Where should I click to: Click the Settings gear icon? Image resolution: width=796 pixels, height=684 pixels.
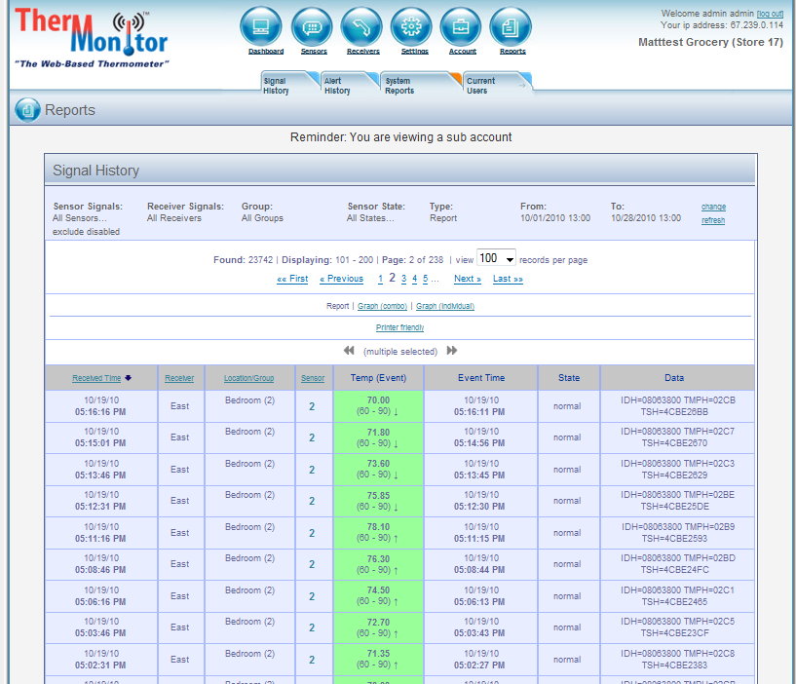411,27
